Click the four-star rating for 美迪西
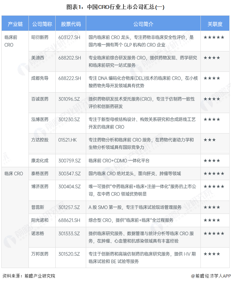 (212, 58)
